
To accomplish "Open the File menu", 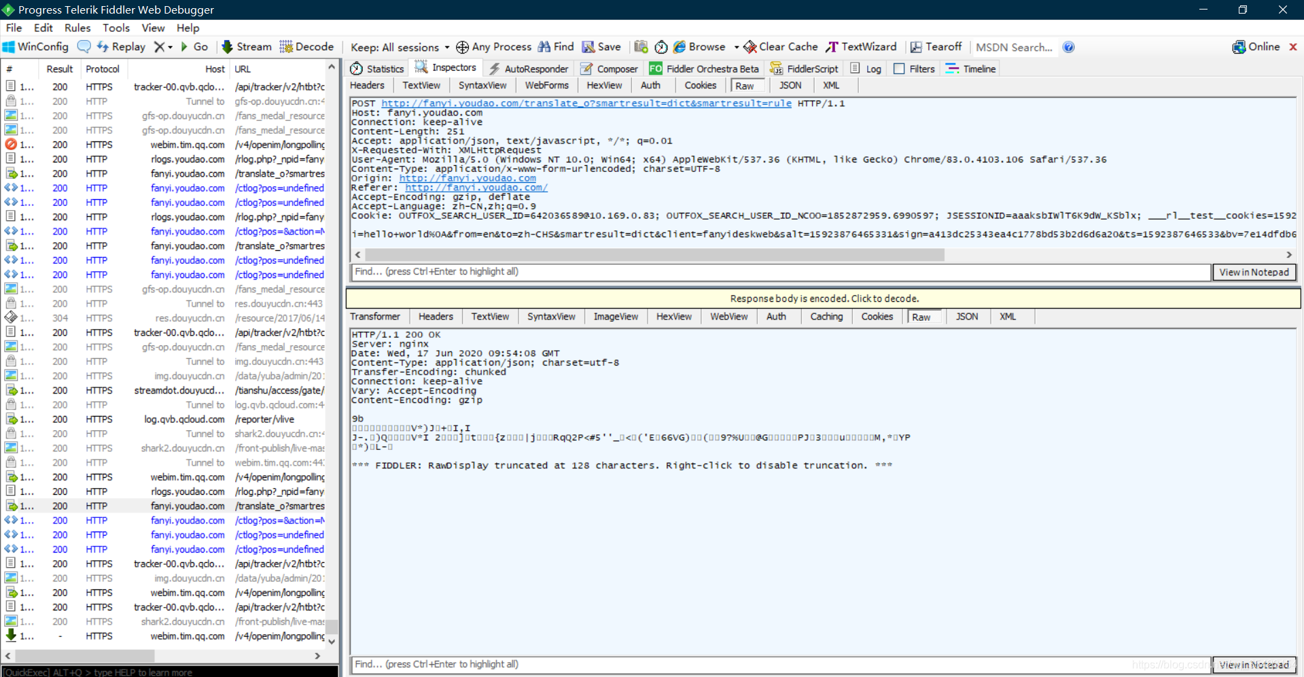I will (x=14, y=28).
